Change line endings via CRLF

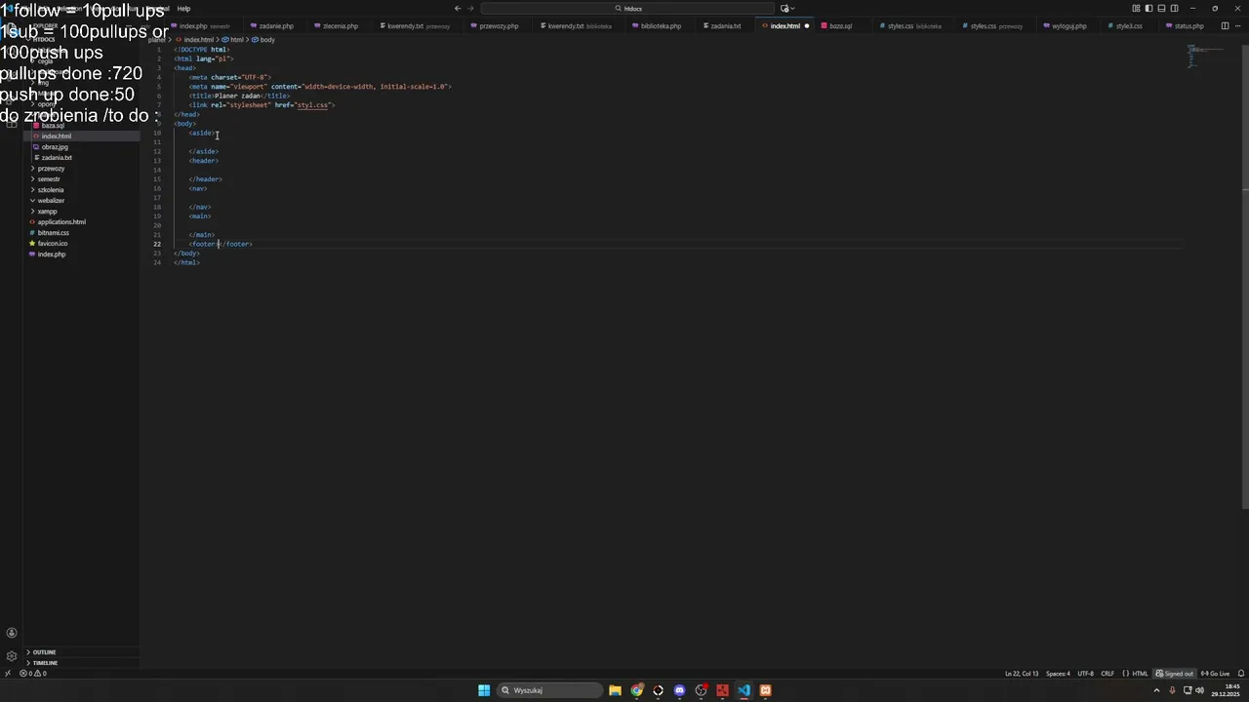1108,674
